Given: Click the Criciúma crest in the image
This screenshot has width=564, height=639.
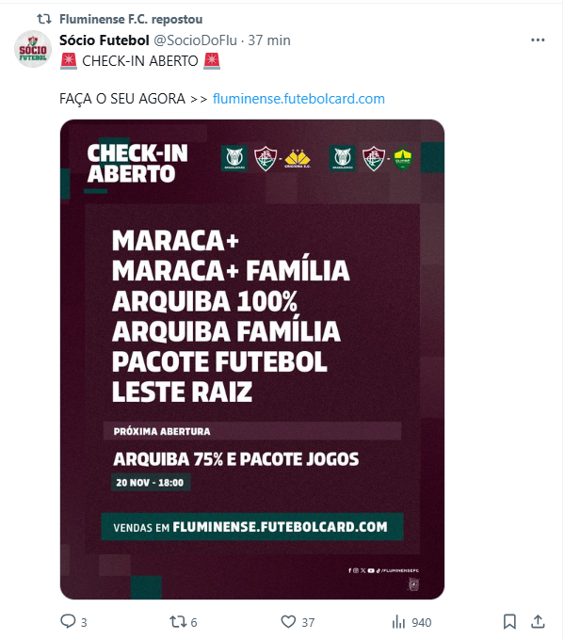Looking at the screenshot, I should 298,159.
